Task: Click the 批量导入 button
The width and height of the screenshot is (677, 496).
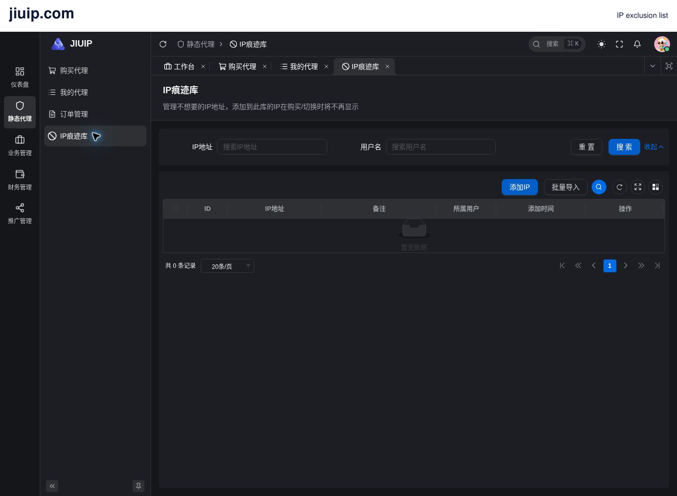Action: [566, 187]
